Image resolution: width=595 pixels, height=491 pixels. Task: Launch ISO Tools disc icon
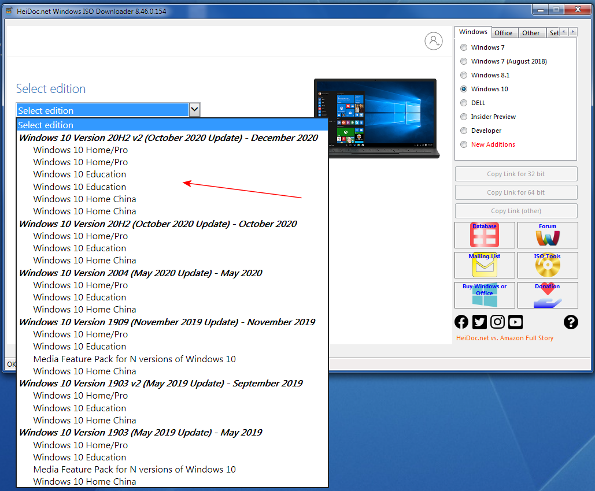click(x=548, y=265)
